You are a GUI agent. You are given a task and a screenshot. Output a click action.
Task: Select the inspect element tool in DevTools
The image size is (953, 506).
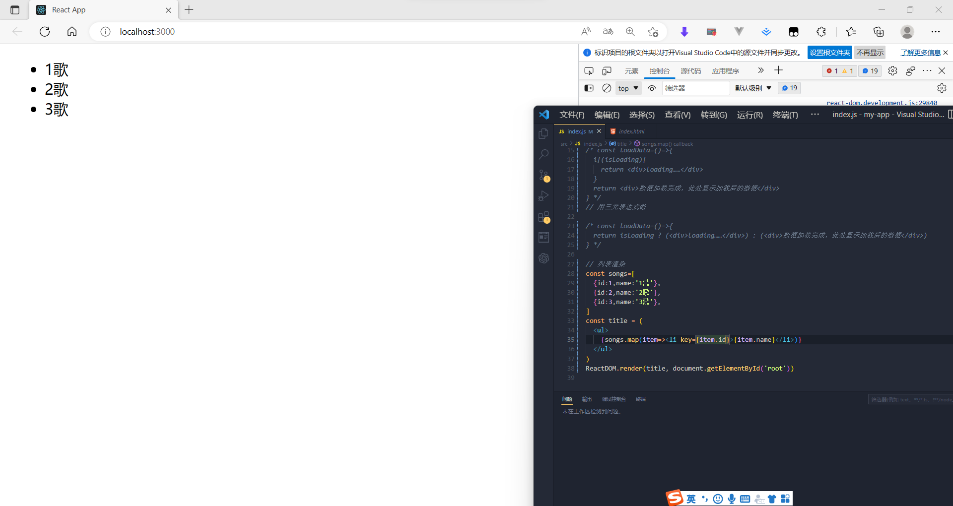(x=589, y=70)
